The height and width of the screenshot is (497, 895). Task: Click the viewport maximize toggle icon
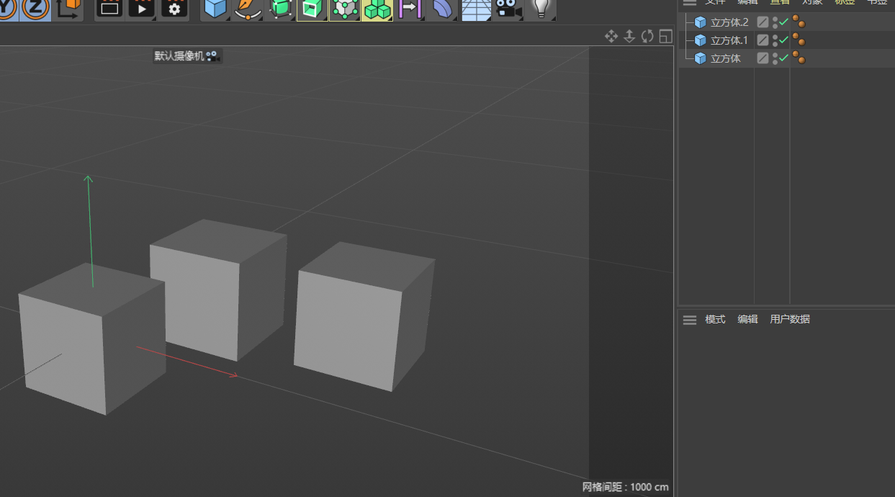[665, 36]
